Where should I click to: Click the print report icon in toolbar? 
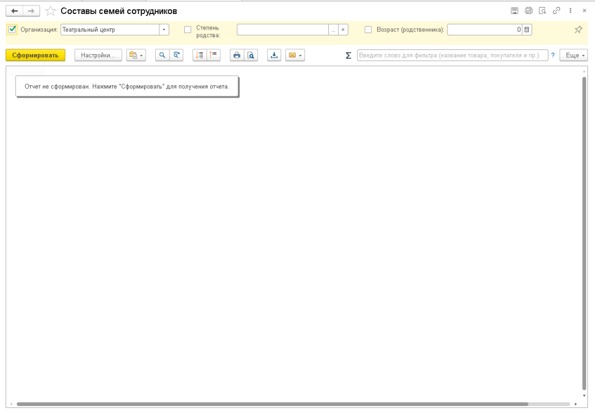click(x=236, y=55)
